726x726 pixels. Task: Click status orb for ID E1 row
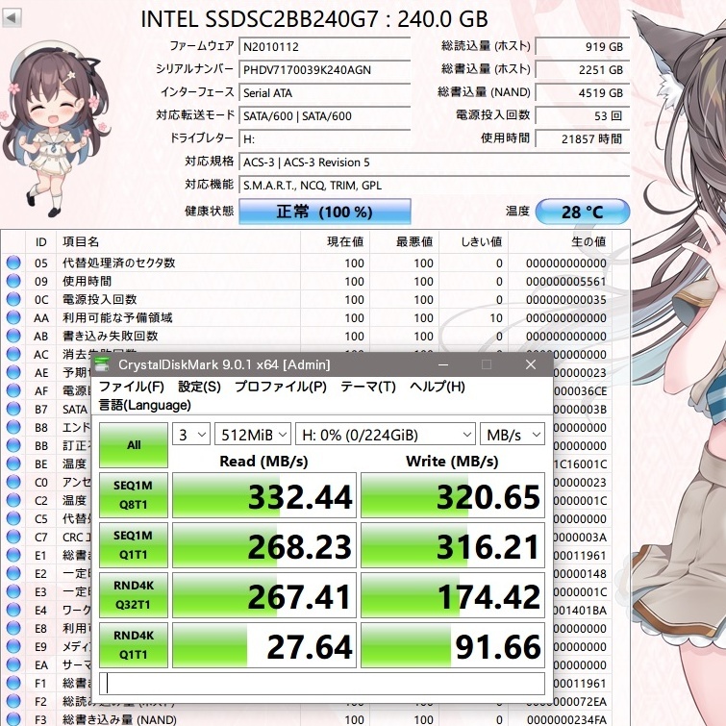point(13,555)
